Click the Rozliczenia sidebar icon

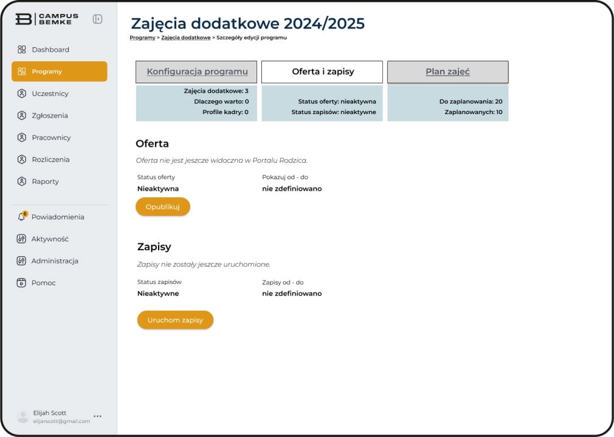(x=22, y=160)
